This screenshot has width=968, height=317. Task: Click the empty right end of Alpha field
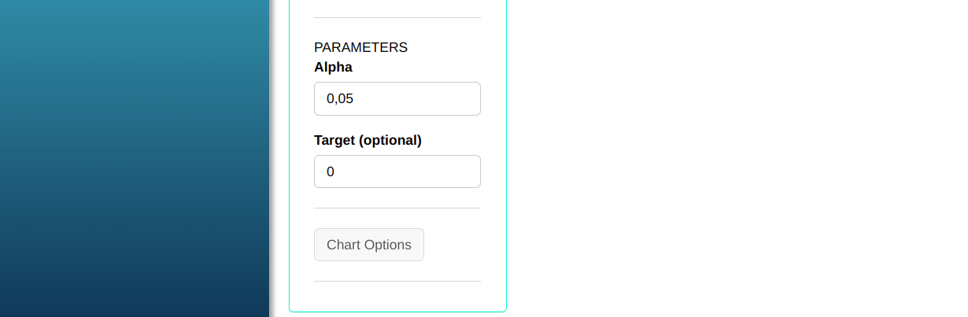point(460,99)
